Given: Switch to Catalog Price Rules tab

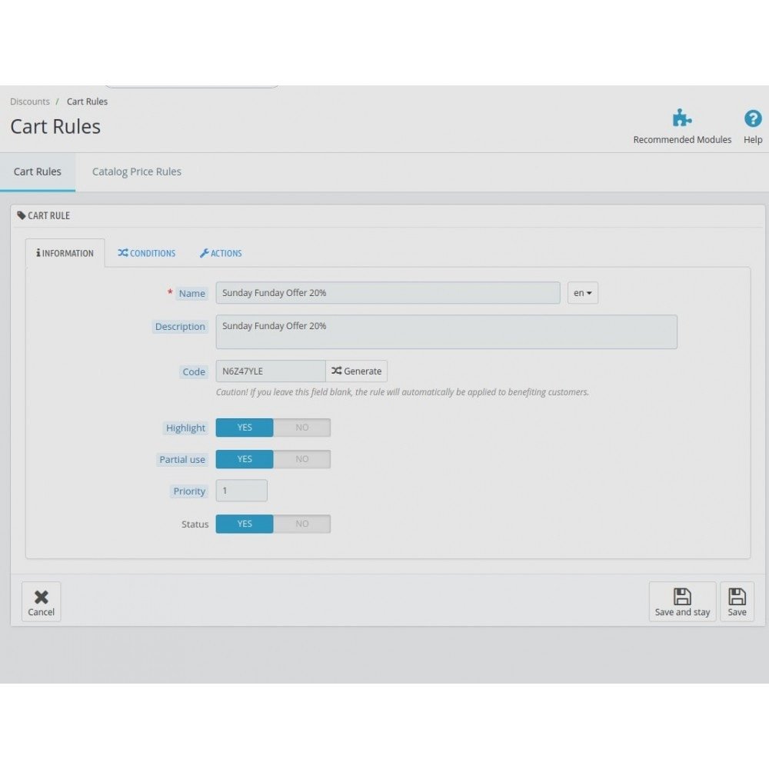Looking at the screenshot, I should click(x=136, y=171).
